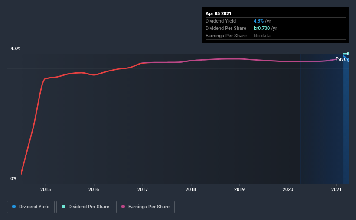Click the Past label on the chart

[340, 59]
